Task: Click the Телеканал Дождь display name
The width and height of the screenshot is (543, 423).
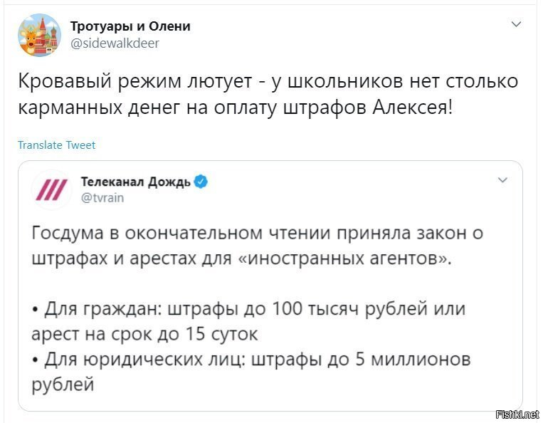Action: click(135, 182)
